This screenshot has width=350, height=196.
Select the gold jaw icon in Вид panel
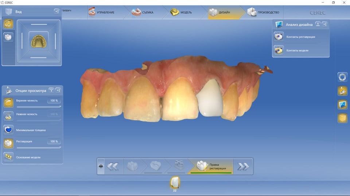(x=8, y=24)
